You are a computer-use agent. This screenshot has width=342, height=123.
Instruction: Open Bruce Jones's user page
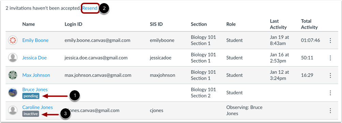(35, 90)
